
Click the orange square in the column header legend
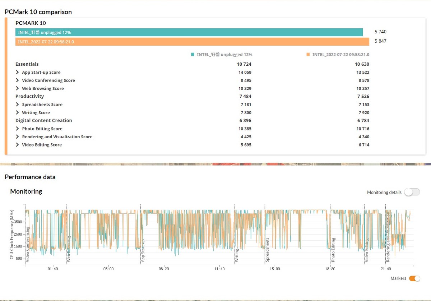[308, 55]
